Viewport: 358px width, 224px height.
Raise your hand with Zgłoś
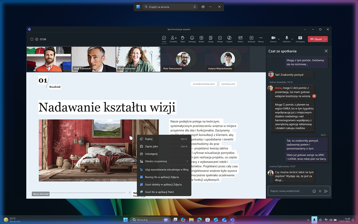[x=183, y=39]
